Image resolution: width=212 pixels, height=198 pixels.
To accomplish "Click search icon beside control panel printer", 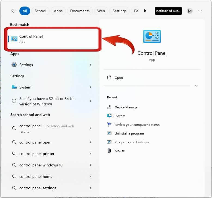I will [14, 153].
